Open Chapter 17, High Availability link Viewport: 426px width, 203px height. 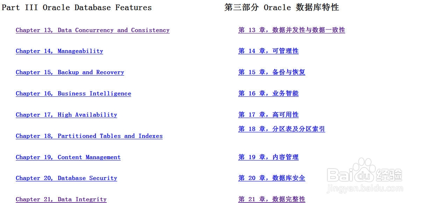click(66, 115)
